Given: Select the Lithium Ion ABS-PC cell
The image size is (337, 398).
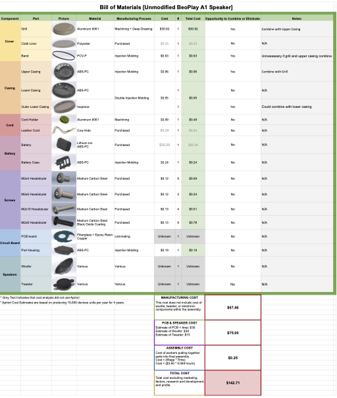Looking at the screenshot, I should point(95,145).
